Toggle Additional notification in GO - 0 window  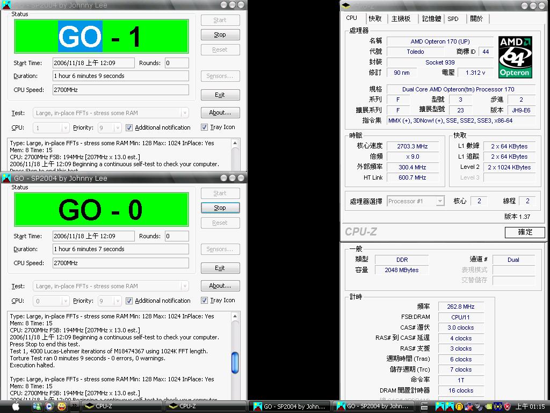(x=129, y=301)
